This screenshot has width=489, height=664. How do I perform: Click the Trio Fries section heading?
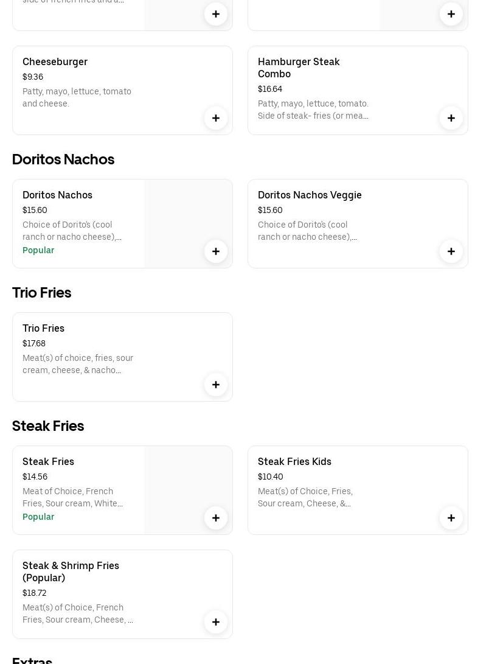pyautogui.click(x=41, y=292)
